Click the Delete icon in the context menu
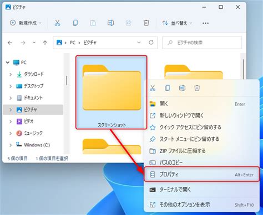This screenshot has width=263, height=215. point(197,88)
